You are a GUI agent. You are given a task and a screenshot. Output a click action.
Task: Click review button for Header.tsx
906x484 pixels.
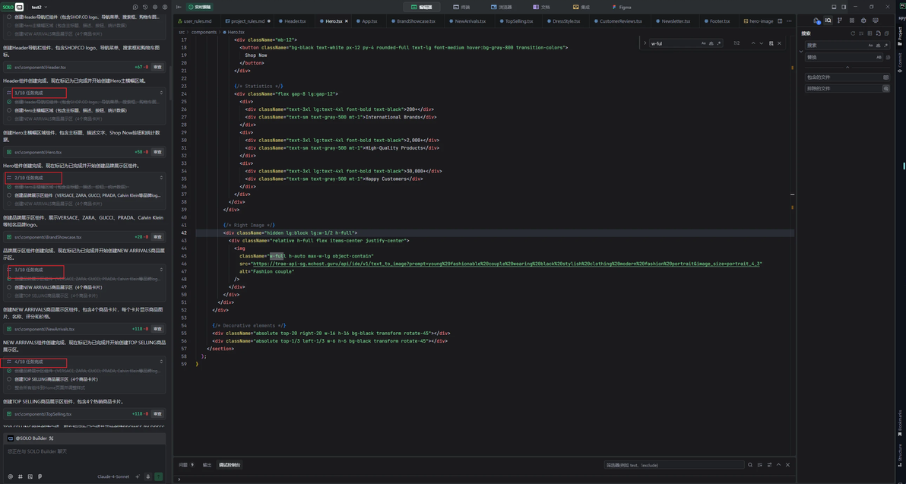point(158,67)
